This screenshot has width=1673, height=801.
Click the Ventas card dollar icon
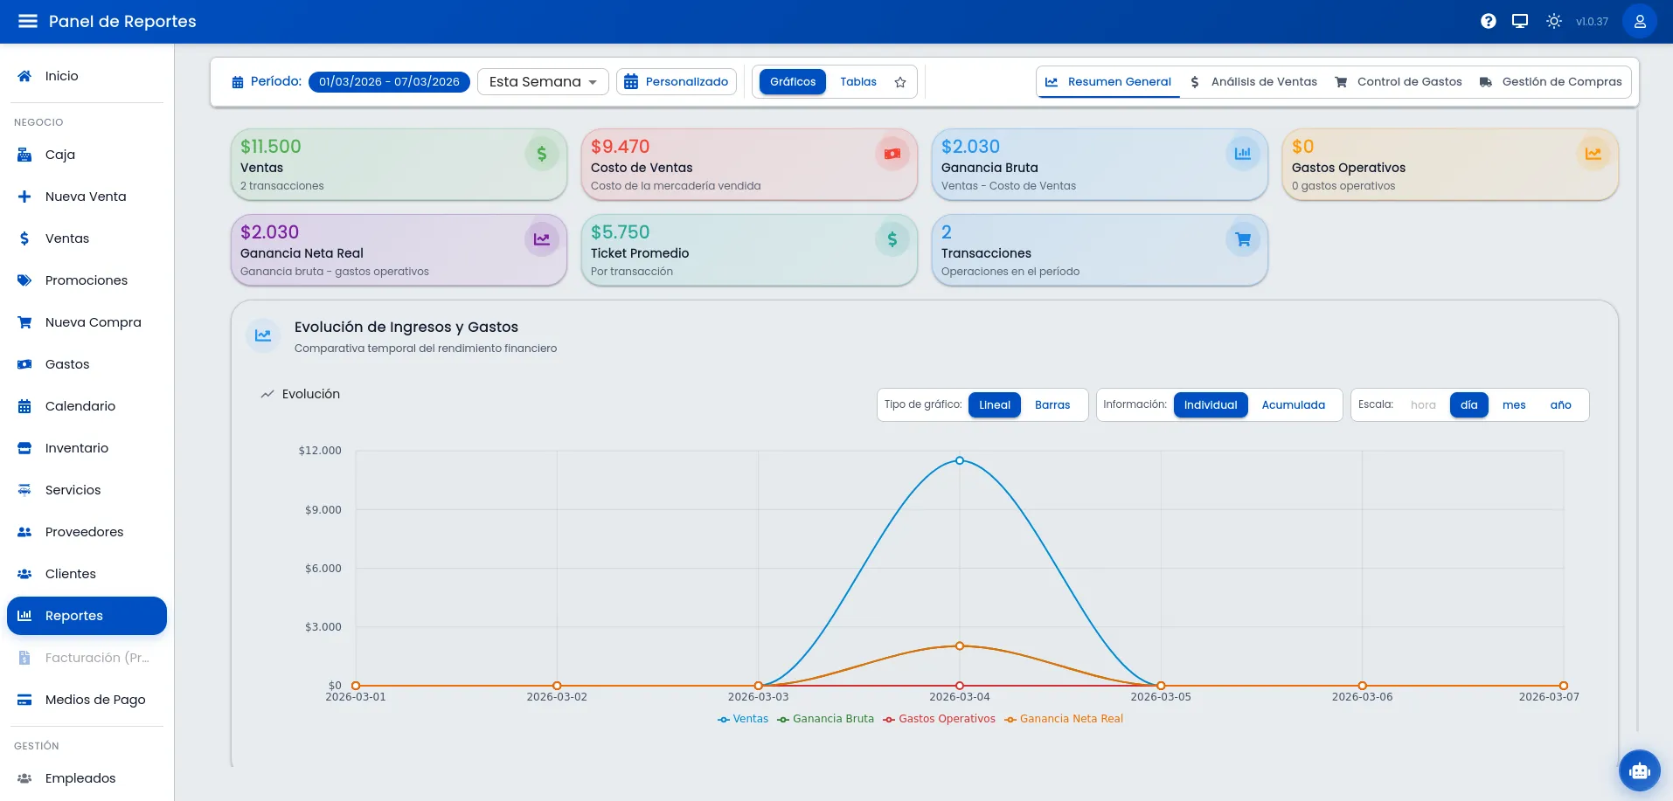(541, 154)
